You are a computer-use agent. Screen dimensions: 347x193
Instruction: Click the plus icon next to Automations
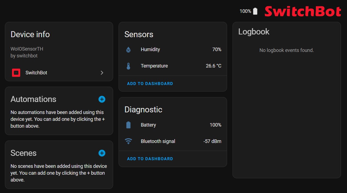point(102,99)
